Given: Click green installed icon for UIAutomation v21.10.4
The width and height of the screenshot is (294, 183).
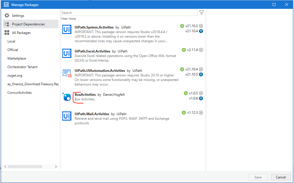Looking at the screenshot, I should [182, 69].
